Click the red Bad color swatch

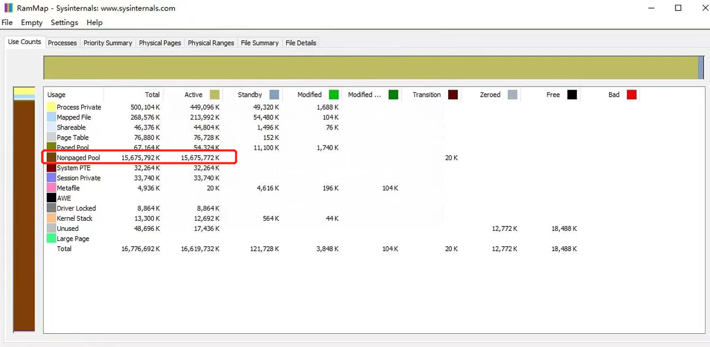pos(631,94)
